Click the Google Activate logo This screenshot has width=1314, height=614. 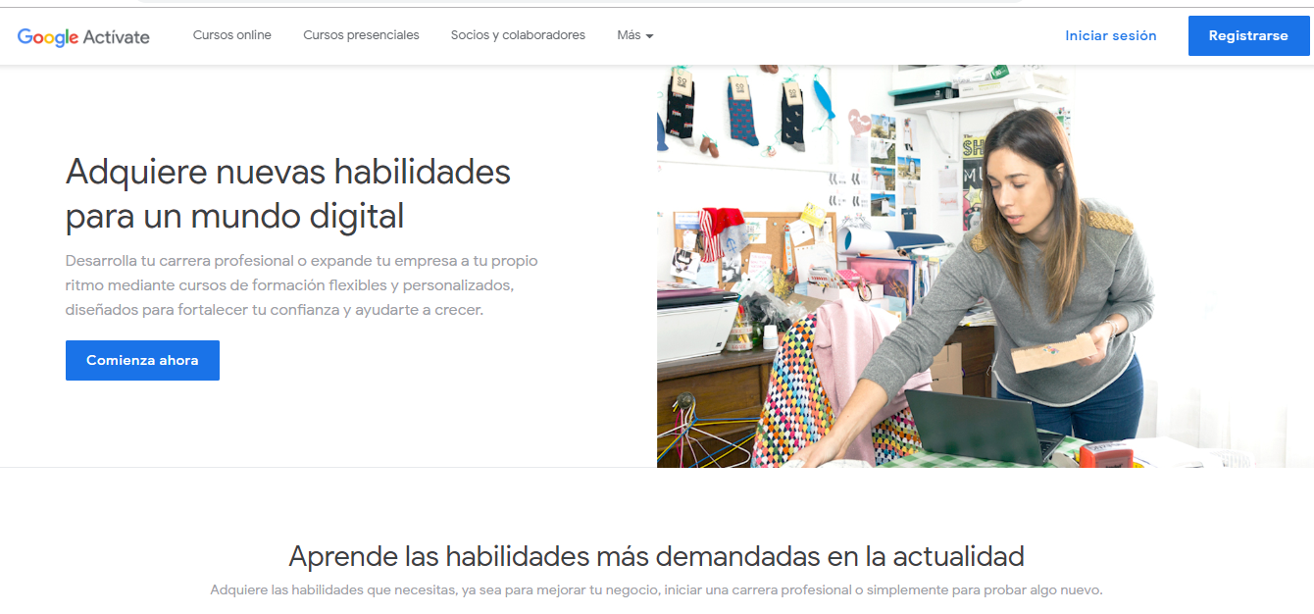click(83, 35)
